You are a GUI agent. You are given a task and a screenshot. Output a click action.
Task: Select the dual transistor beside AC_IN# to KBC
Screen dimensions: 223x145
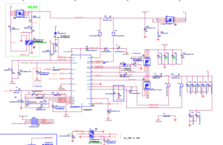point(92,134)
